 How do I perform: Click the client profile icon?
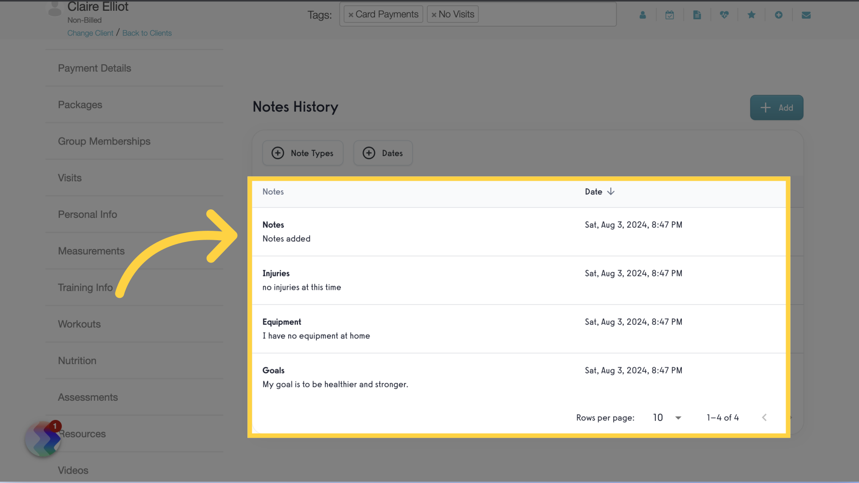[642, 14]
